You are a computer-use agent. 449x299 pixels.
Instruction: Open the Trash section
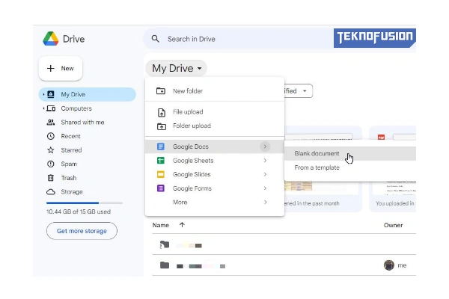(x=69, y=178)
